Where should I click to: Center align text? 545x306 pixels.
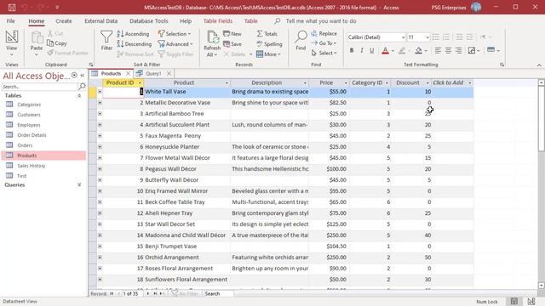tap(449, 51)
